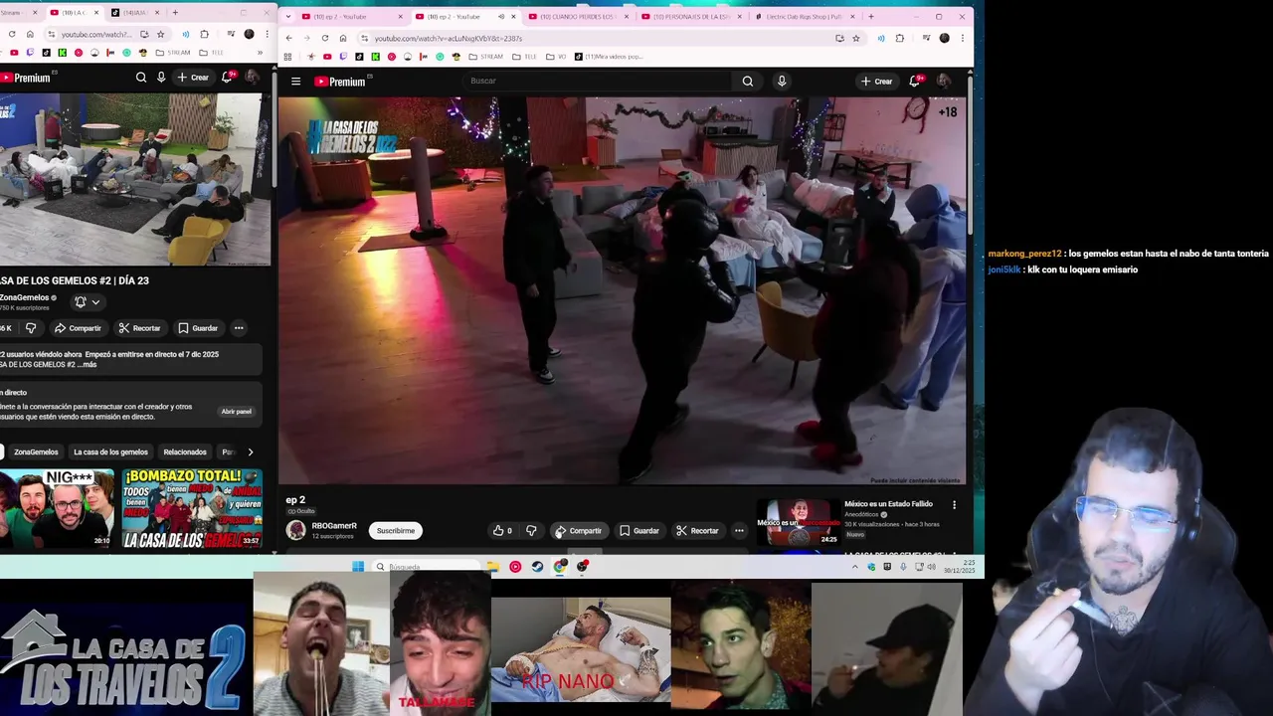Open Chrome from taskbar

point(560,567)
